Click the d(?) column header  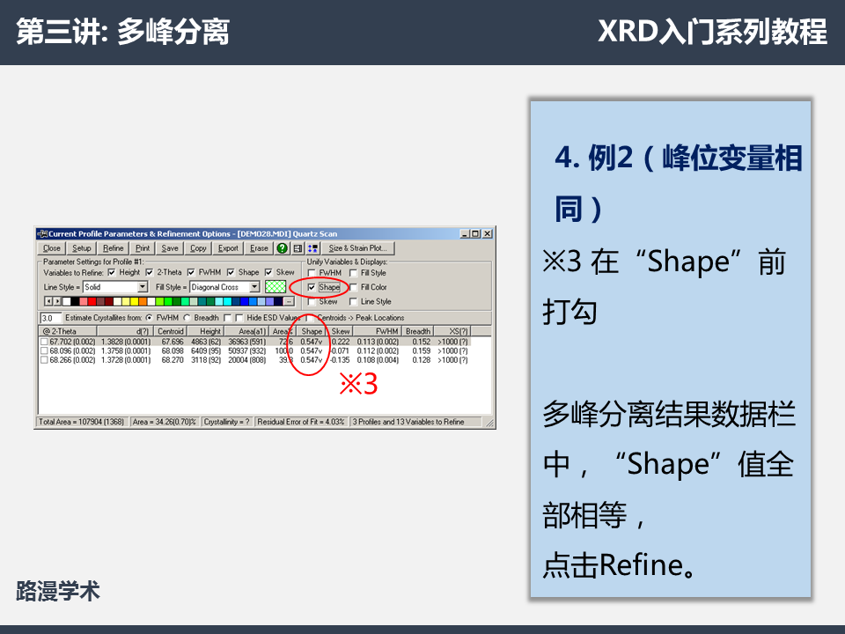point(126,331)
